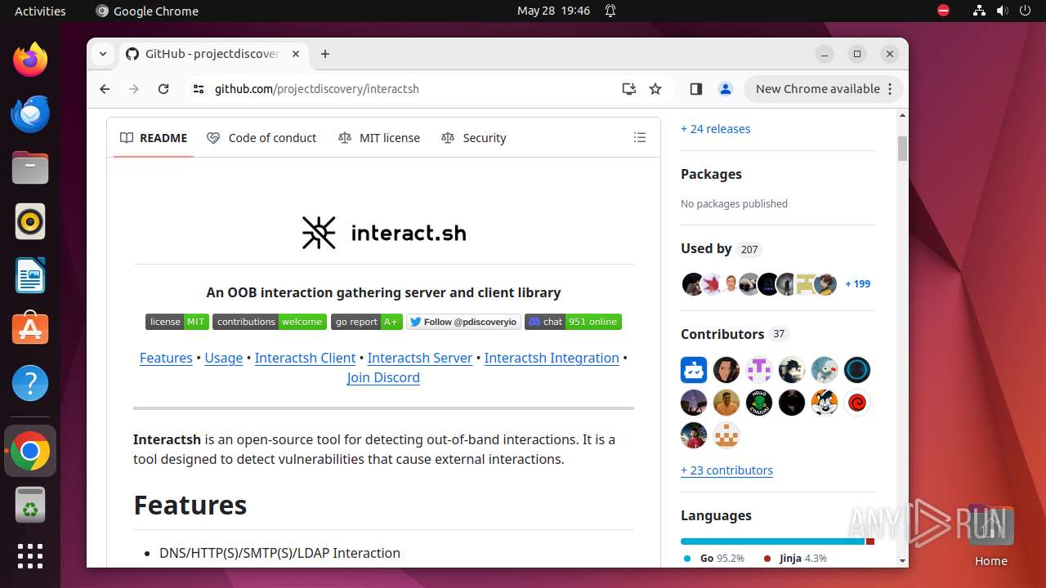View site information icon in address bar

click(x=199, y=89)
